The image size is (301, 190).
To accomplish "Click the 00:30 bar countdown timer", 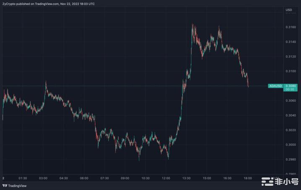I will click(x=289, y=89).
